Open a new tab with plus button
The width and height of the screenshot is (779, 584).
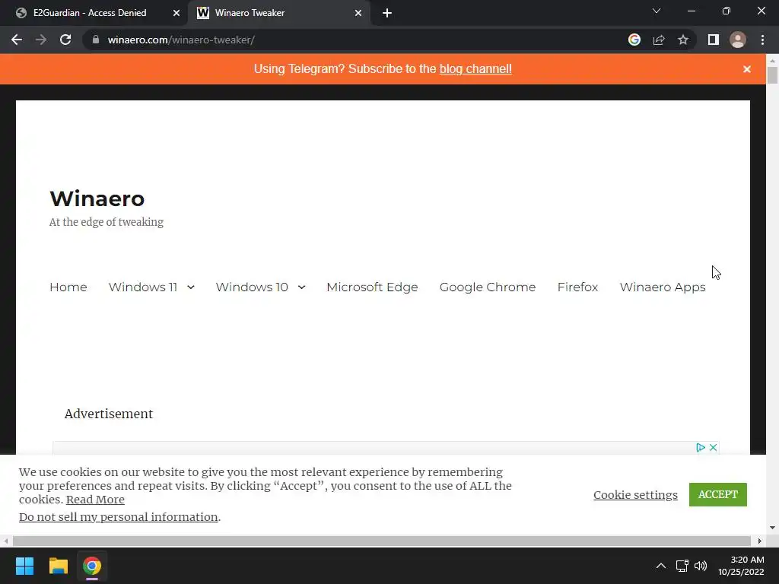pyautogui.click(x=387, y=13)
